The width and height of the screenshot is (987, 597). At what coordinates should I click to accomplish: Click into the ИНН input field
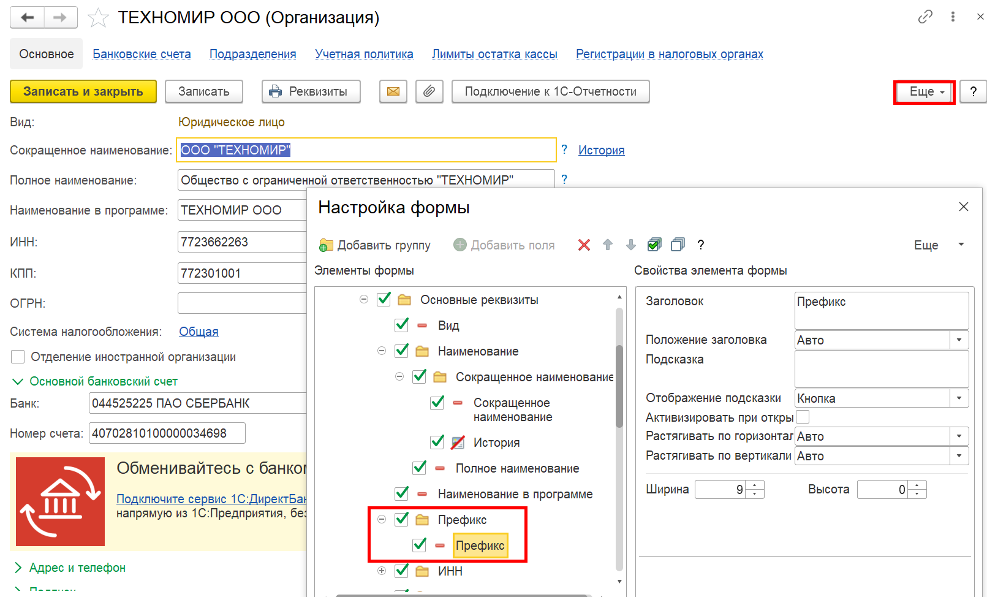pos(242,242)
